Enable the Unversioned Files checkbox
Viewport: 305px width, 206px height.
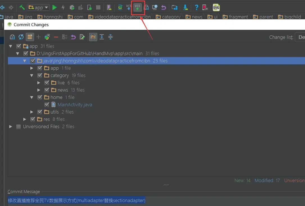(x=18, y=126)
